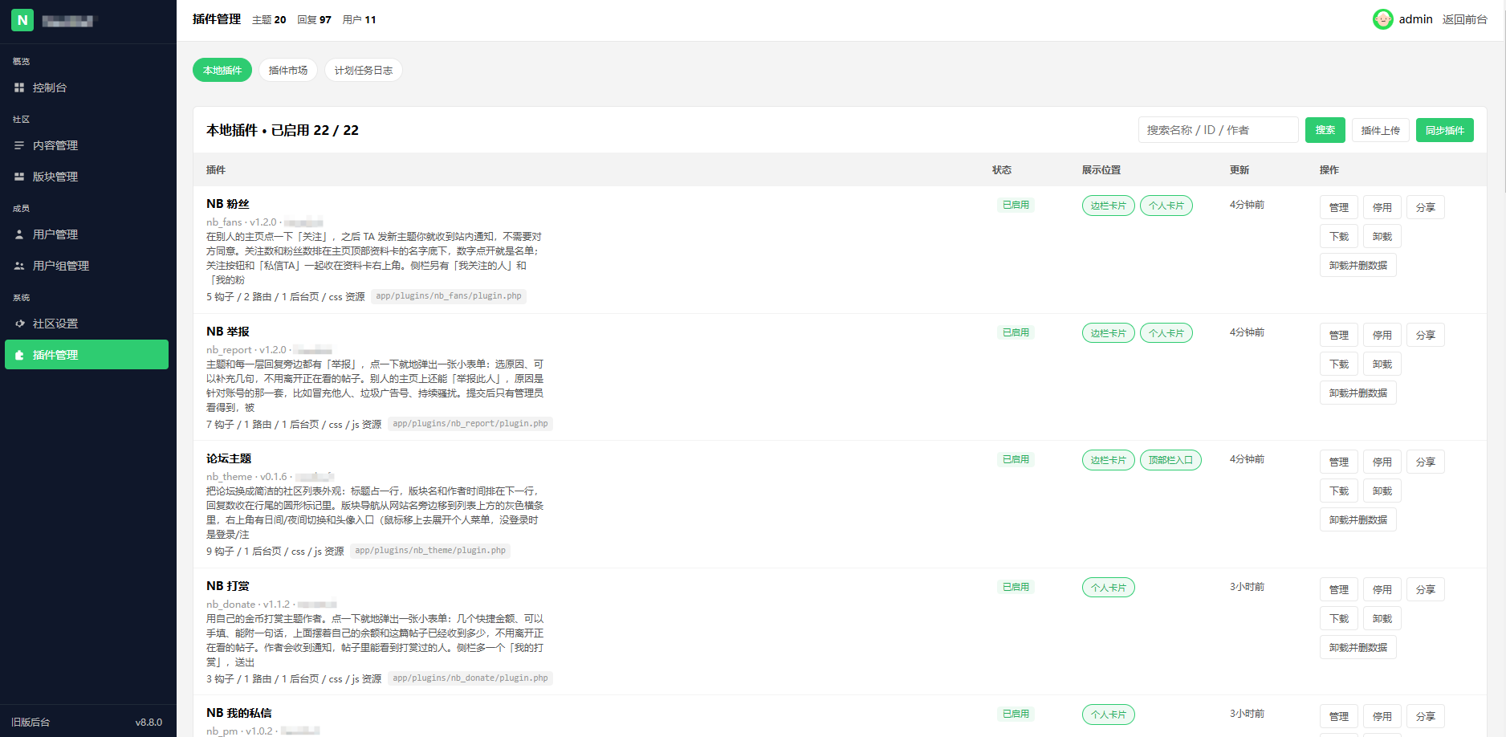Click the 用户组管理 group icon
This screenshot has width=1506, height=737.
[19, 266]
